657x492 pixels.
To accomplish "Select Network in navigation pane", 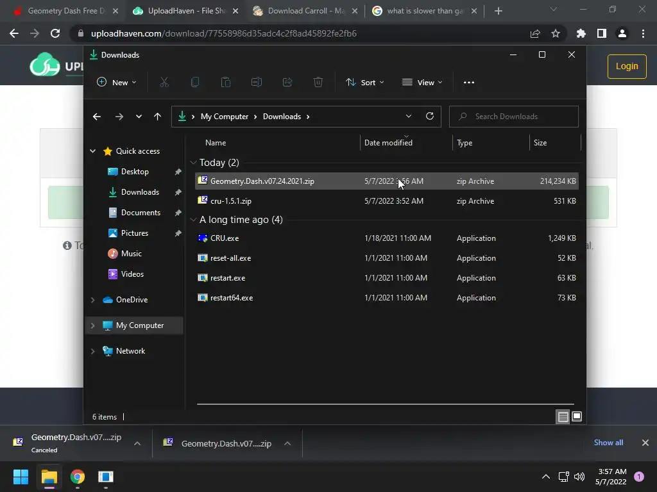I will 130,351.
